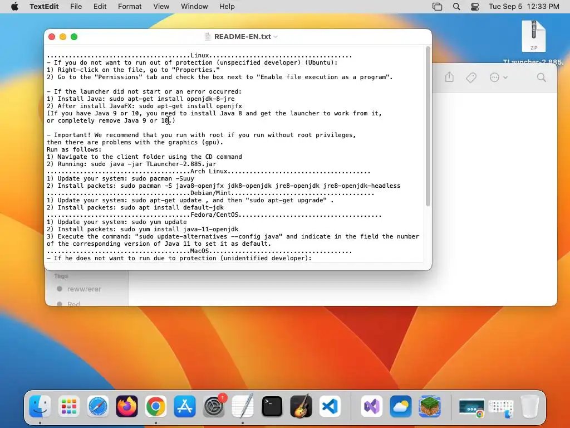Click the Arch Linux section header line
This screenshot has height=428, width=570.
pyautogui.click(x=208, y=171)
